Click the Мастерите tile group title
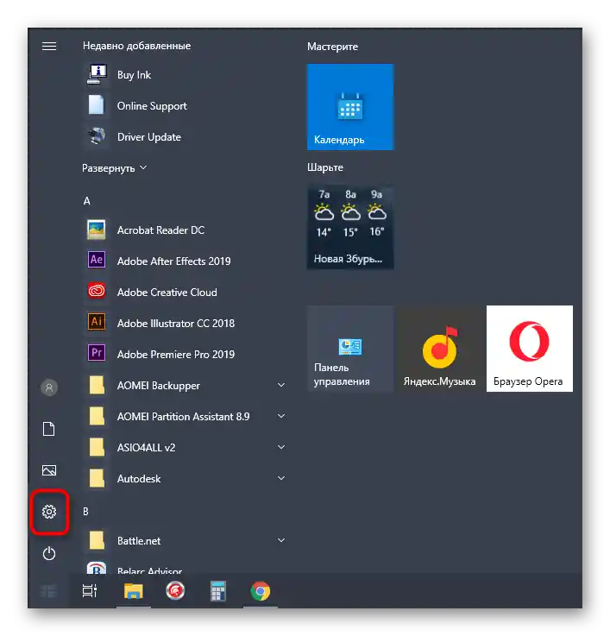The image size is (610, 636). (x=332, y=47)
